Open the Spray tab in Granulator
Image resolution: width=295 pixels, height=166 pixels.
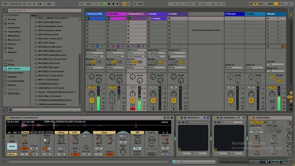tap(61, 132)
